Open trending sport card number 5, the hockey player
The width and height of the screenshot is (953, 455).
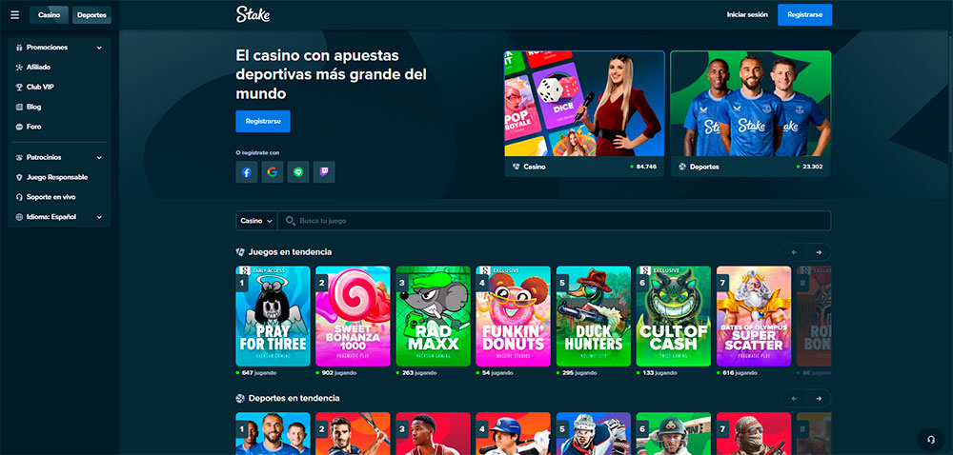tap(593, 434)
